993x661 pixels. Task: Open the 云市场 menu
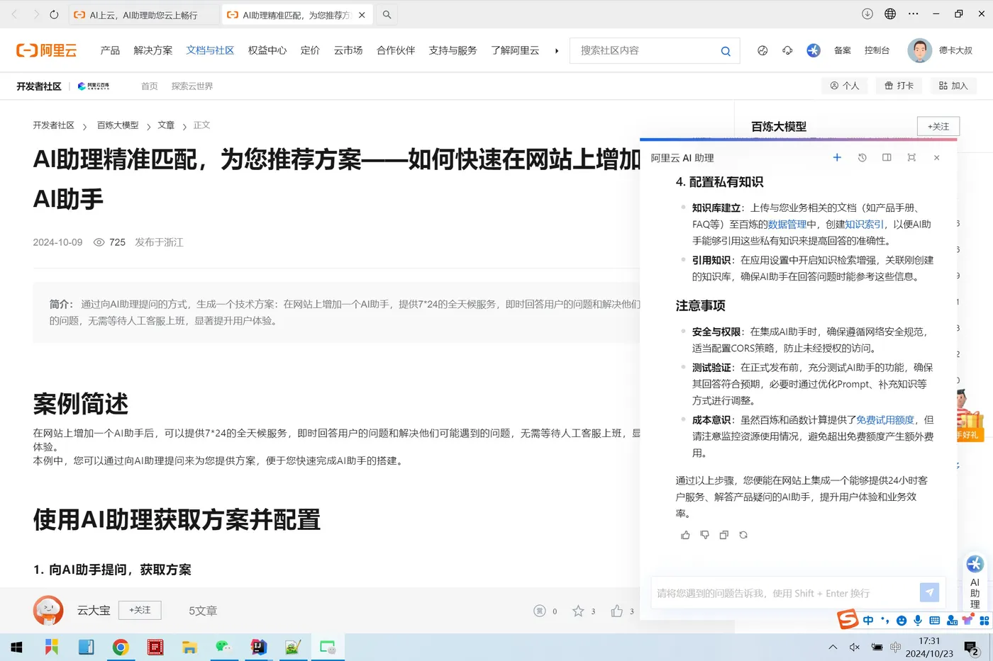(348, 50)
